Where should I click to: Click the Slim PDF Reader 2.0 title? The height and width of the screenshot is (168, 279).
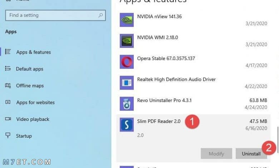click(x=159, y=122)
